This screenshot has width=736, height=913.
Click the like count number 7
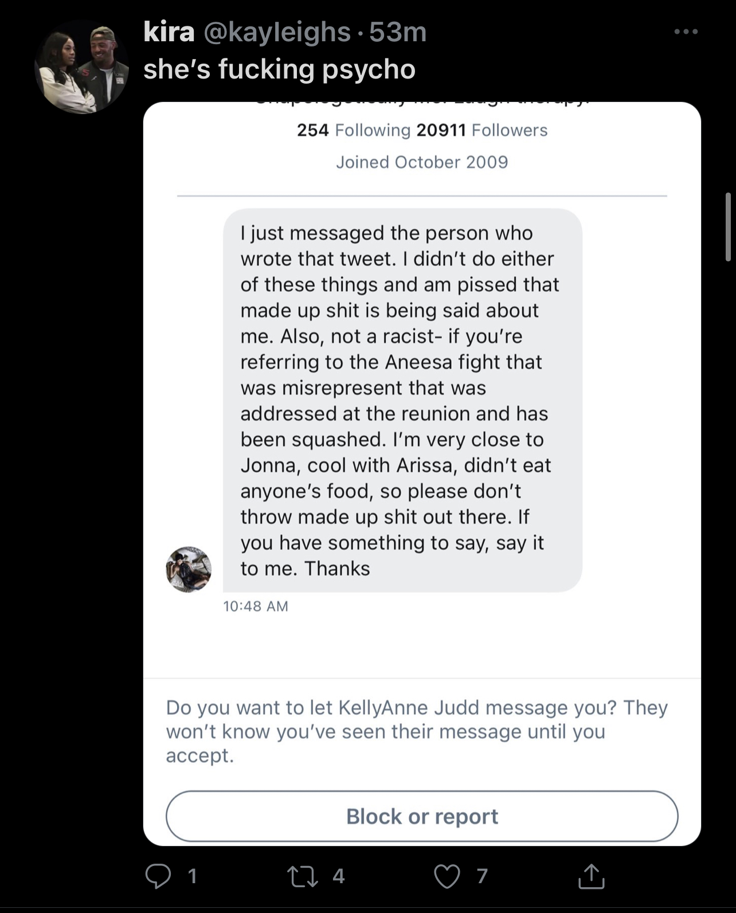pyautogui.click(x=482, y=876)
